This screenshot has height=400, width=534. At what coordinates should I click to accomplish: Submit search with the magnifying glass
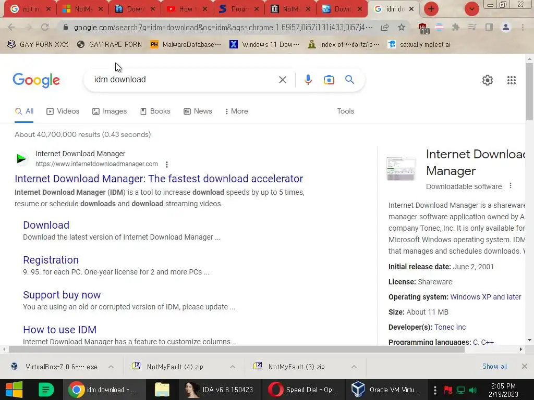[x=349, y=80]
